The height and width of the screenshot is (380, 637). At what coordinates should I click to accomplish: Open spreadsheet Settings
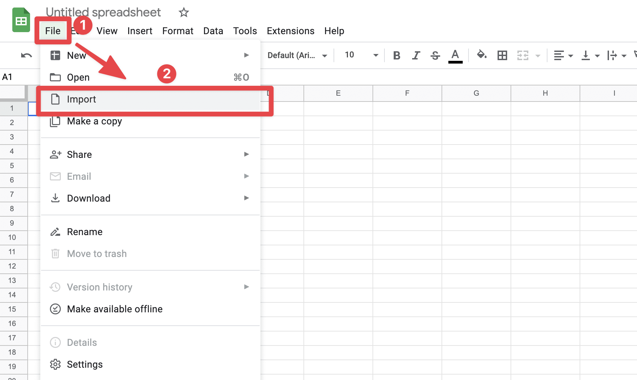[150, 364]
